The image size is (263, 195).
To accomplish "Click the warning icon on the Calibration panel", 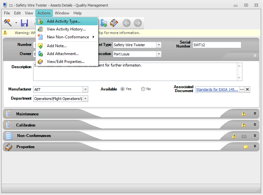I will pyautogui.click(x=244, y=125).
